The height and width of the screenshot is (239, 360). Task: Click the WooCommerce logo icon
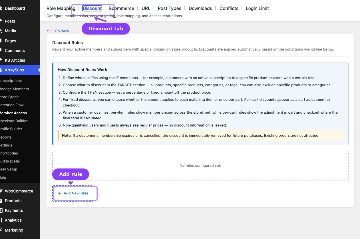click(x=1, y=191)
